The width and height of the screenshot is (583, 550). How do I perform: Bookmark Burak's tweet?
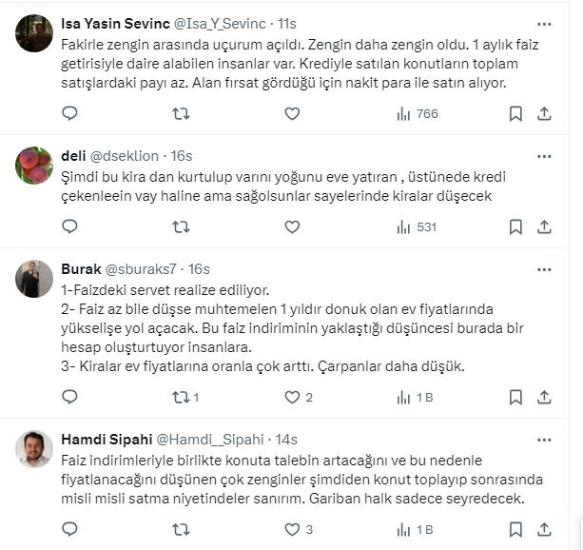(515, 397)
